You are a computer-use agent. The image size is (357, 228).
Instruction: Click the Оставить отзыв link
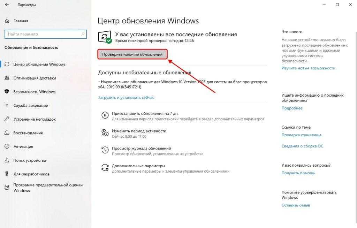[296, 205]
